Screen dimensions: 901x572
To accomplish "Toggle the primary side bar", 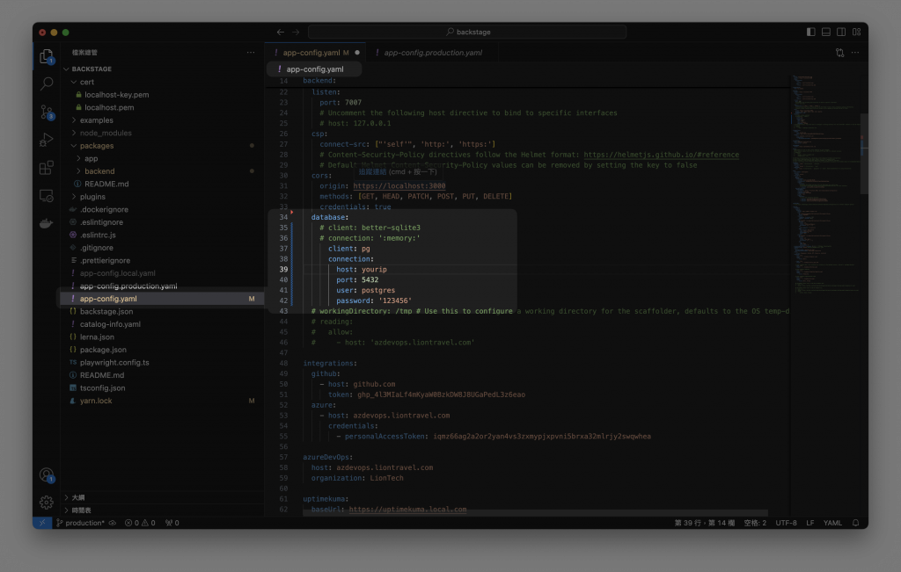I will pyautogui.click(x=810, y=33).
